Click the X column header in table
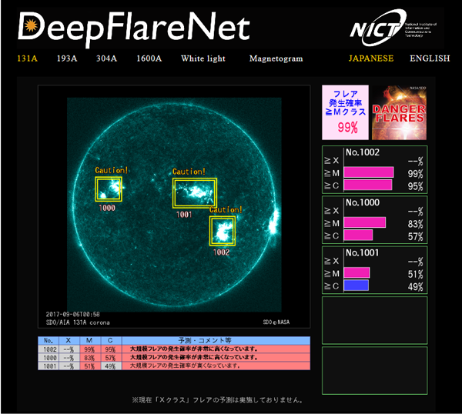This screenshot has height=414, width=462. (69, 341)
